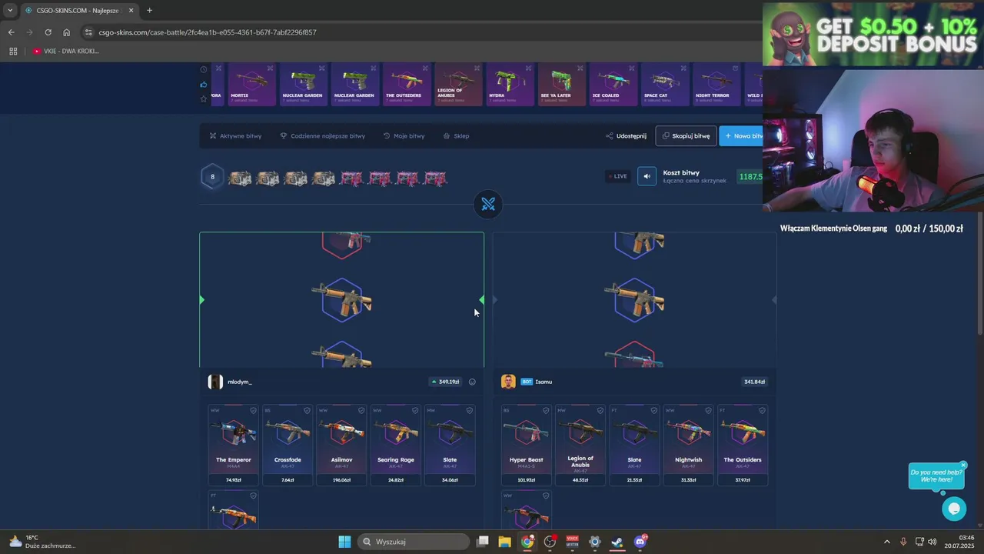Click the Nowa bitwa button
This screenshot has width=984, height=554.
pos(742,136)
